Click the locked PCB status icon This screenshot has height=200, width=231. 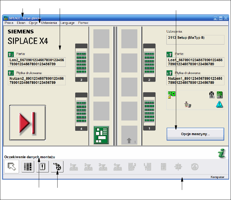coord(172,95)
